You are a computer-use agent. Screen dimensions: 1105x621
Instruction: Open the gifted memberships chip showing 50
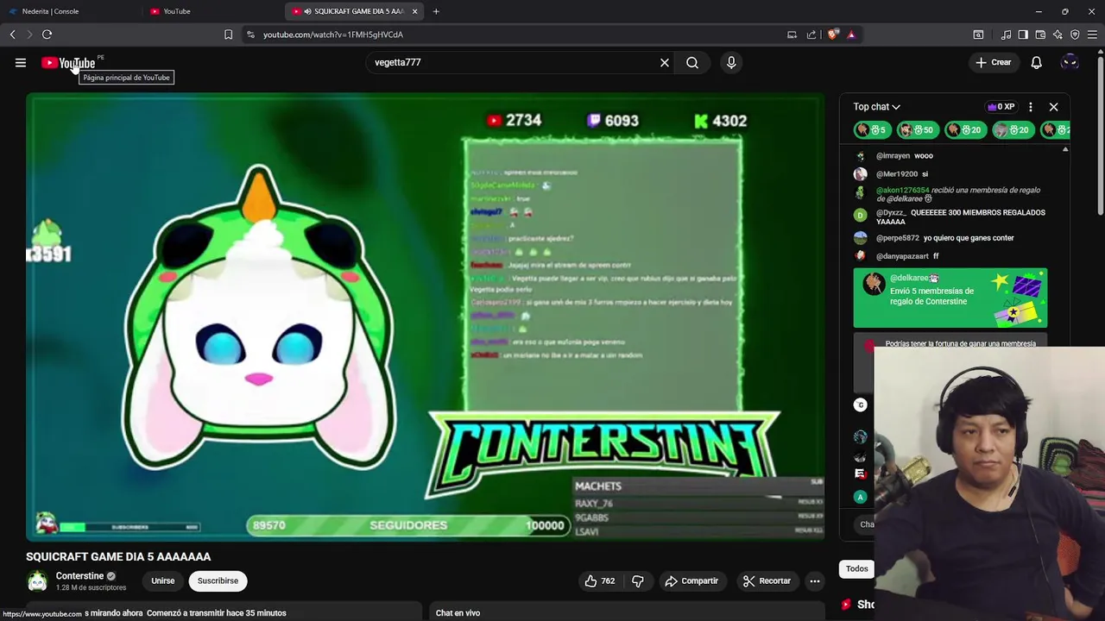pyautogui.click(x=919, y=129)
